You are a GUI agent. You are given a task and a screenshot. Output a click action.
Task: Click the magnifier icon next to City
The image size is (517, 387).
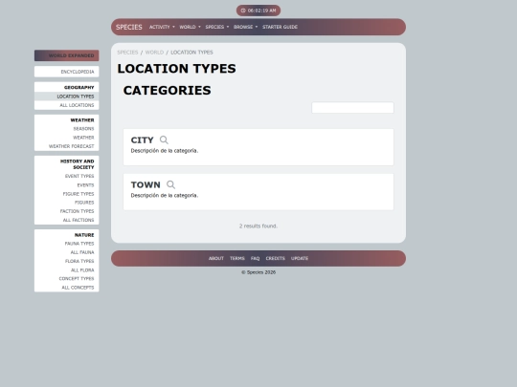pyautogui.click(x=164, y=140)
